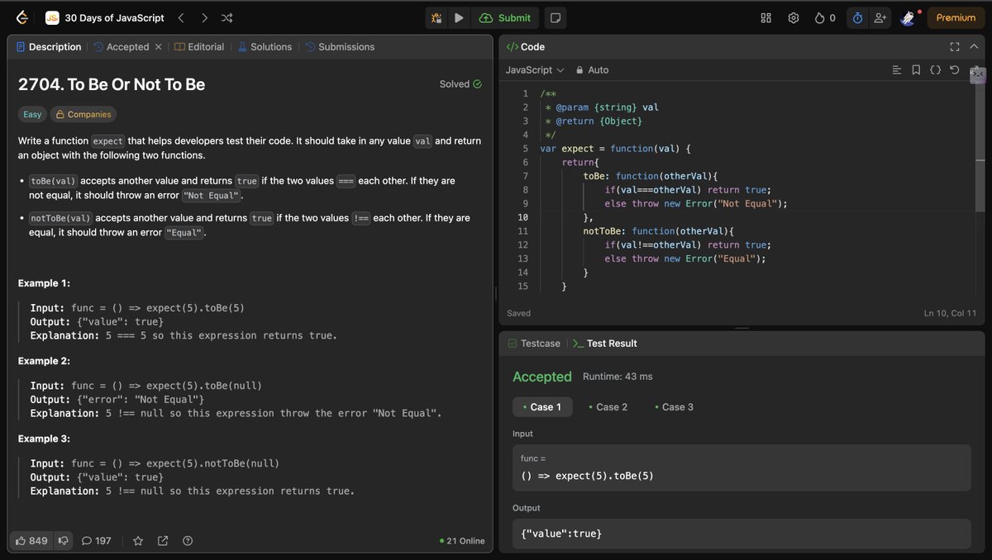Go to the next problem arrow
This screenshot has width=992, height=560.
(x=204, y=17)
